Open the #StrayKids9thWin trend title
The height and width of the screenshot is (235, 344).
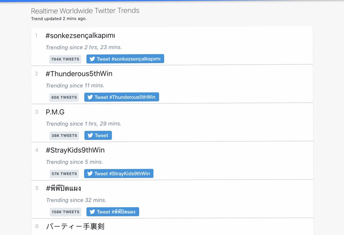click(75, 150)
